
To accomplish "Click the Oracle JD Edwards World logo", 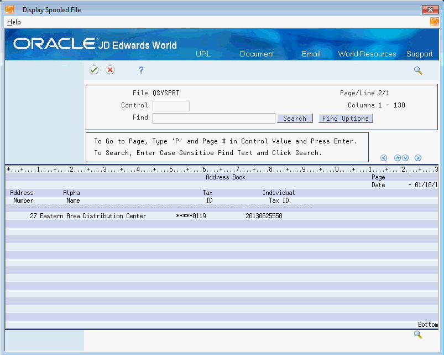I will [95, 44].
